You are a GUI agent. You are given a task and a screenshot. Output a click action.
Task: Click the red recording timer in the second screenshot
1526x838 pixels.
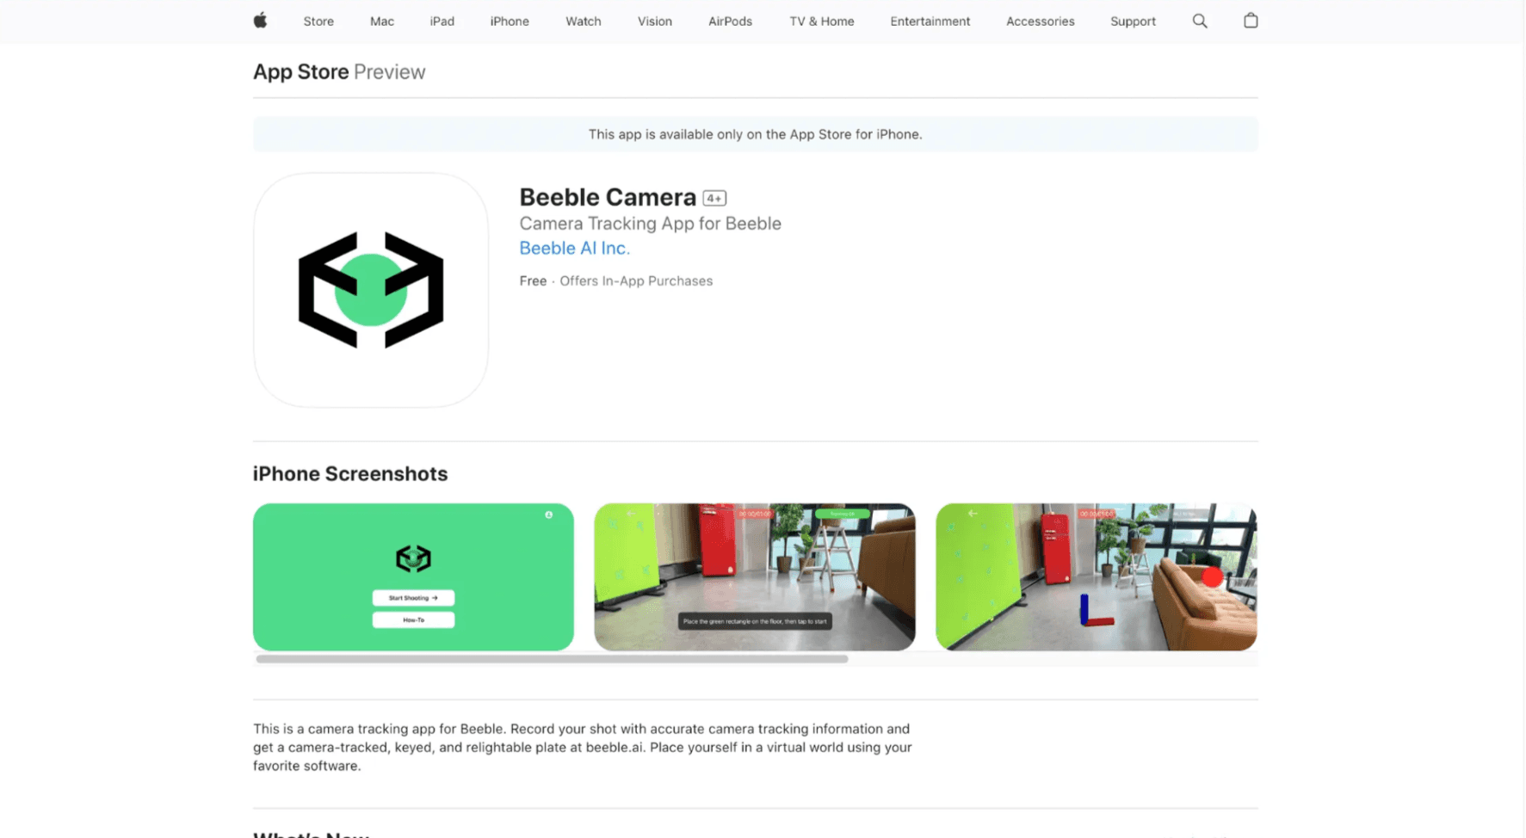tap(756, 514)
